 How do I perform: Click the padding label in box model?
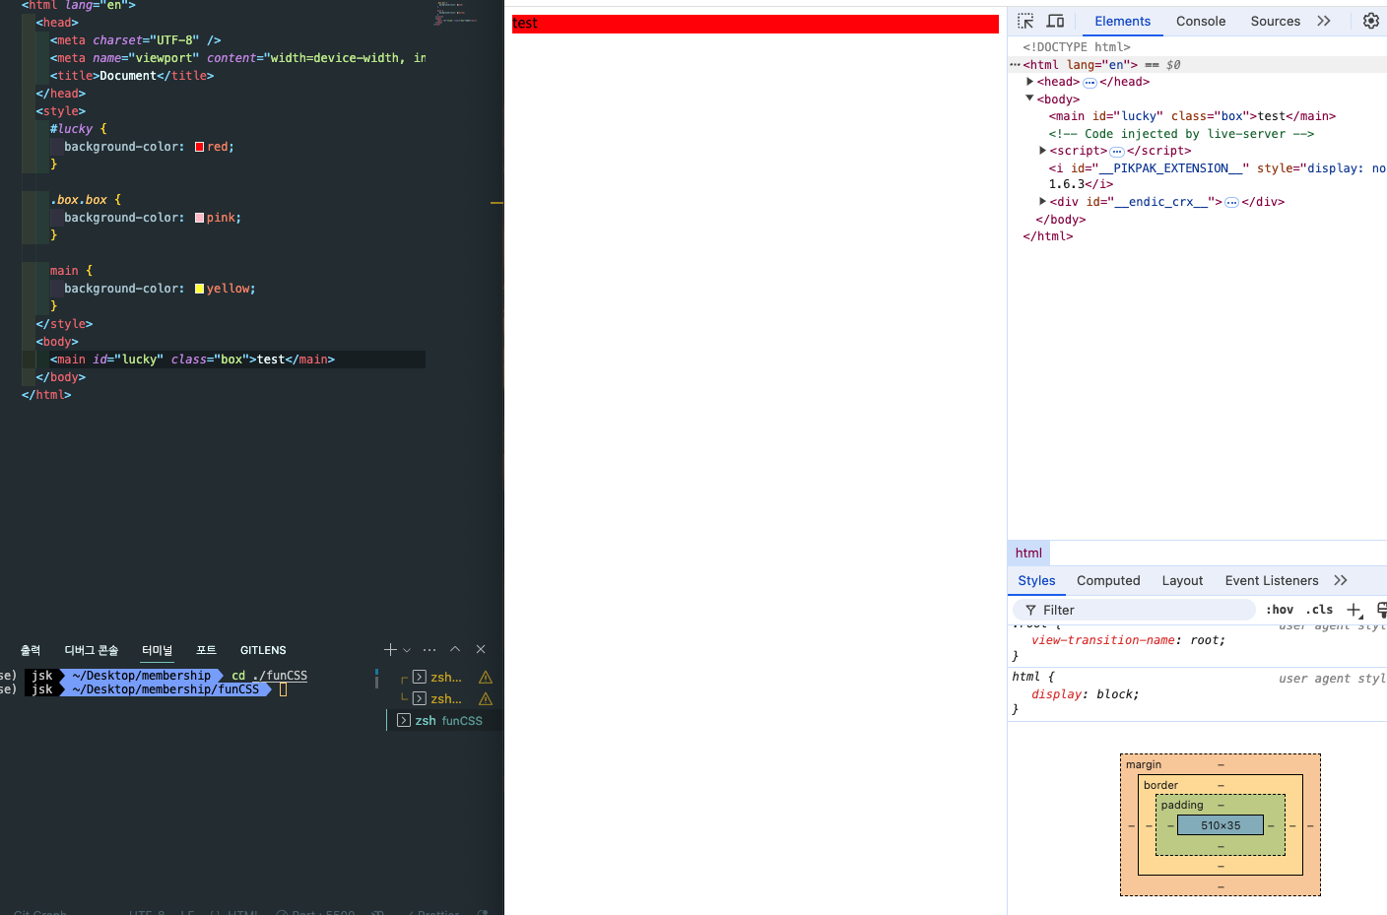pos(1182,805)
